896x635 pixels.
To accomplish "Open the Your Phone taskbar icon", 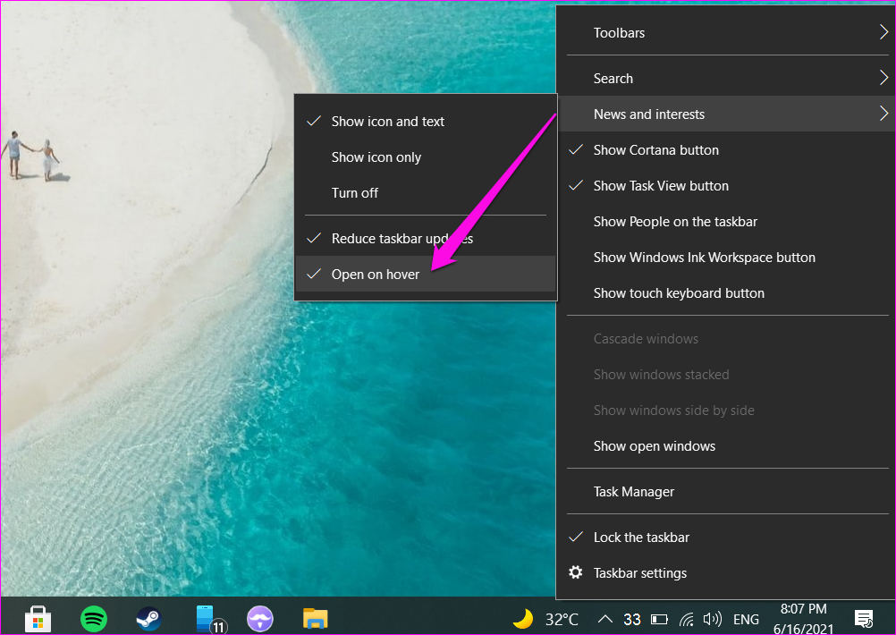I will click(x=259, y=618).
